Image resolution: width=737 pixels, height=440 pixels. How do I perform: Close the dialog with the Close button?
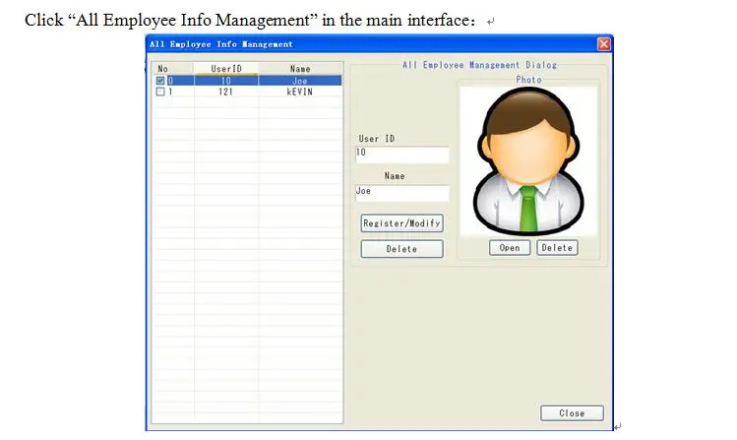(572, 413)
